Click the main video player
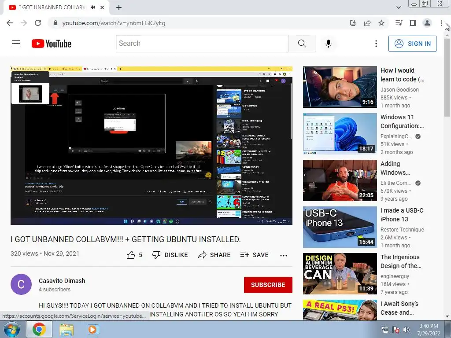The height and width of the screenshot is (338, 451). pos(152,145)
